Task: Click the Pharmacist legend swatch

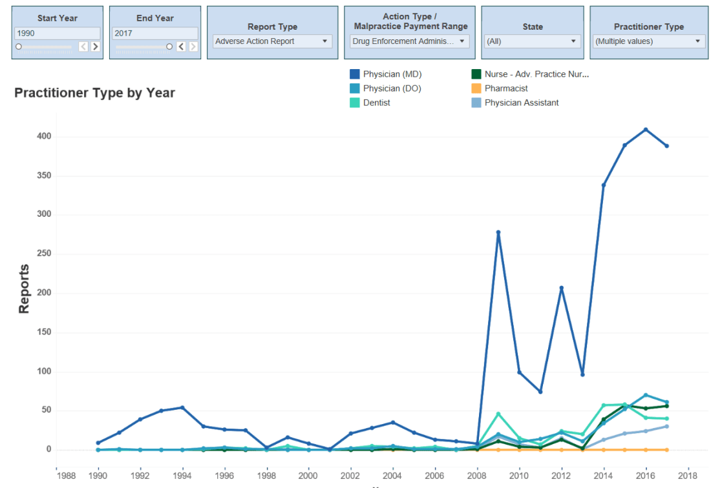Action: point(476,88)
